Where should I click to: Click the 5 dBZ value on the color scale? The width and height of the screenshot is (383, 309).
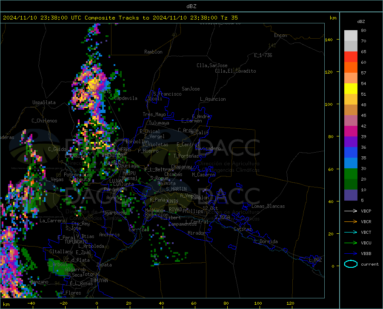(x=362, y=201)
